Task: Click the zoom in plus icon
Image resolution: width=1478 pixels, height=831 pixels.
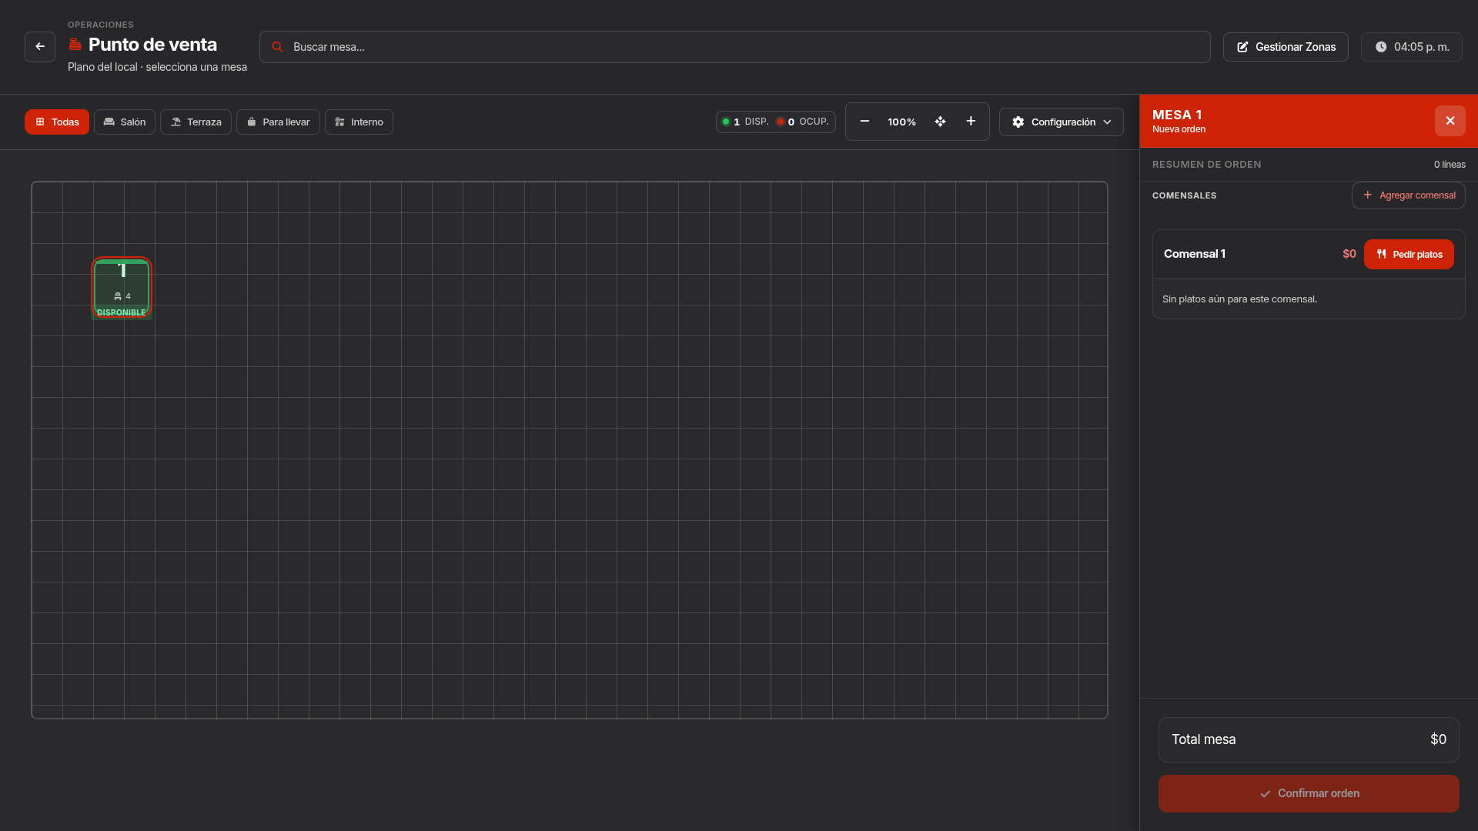Action: pyautogui.click(x=971, y=122)
